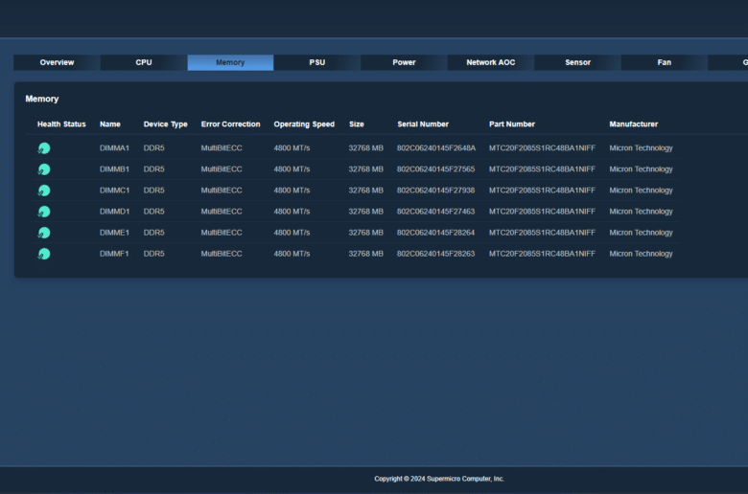This screenshot has width=748, height=494.
Task: Click the Memory panel heading
Action: [42, 99]
